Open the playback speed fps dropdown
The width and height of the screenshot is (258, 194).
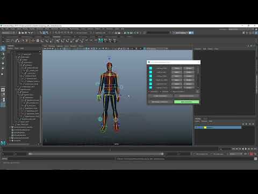point(236,154)
